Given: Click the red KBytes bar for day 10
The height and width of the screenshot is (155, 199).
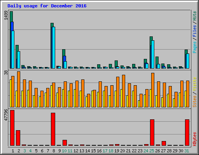Looking at the screenshot, I should [65, 143].
